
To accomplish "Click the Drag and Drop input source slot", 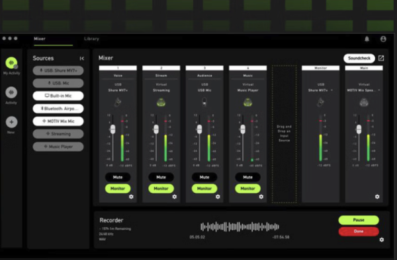I will [284, 134].
